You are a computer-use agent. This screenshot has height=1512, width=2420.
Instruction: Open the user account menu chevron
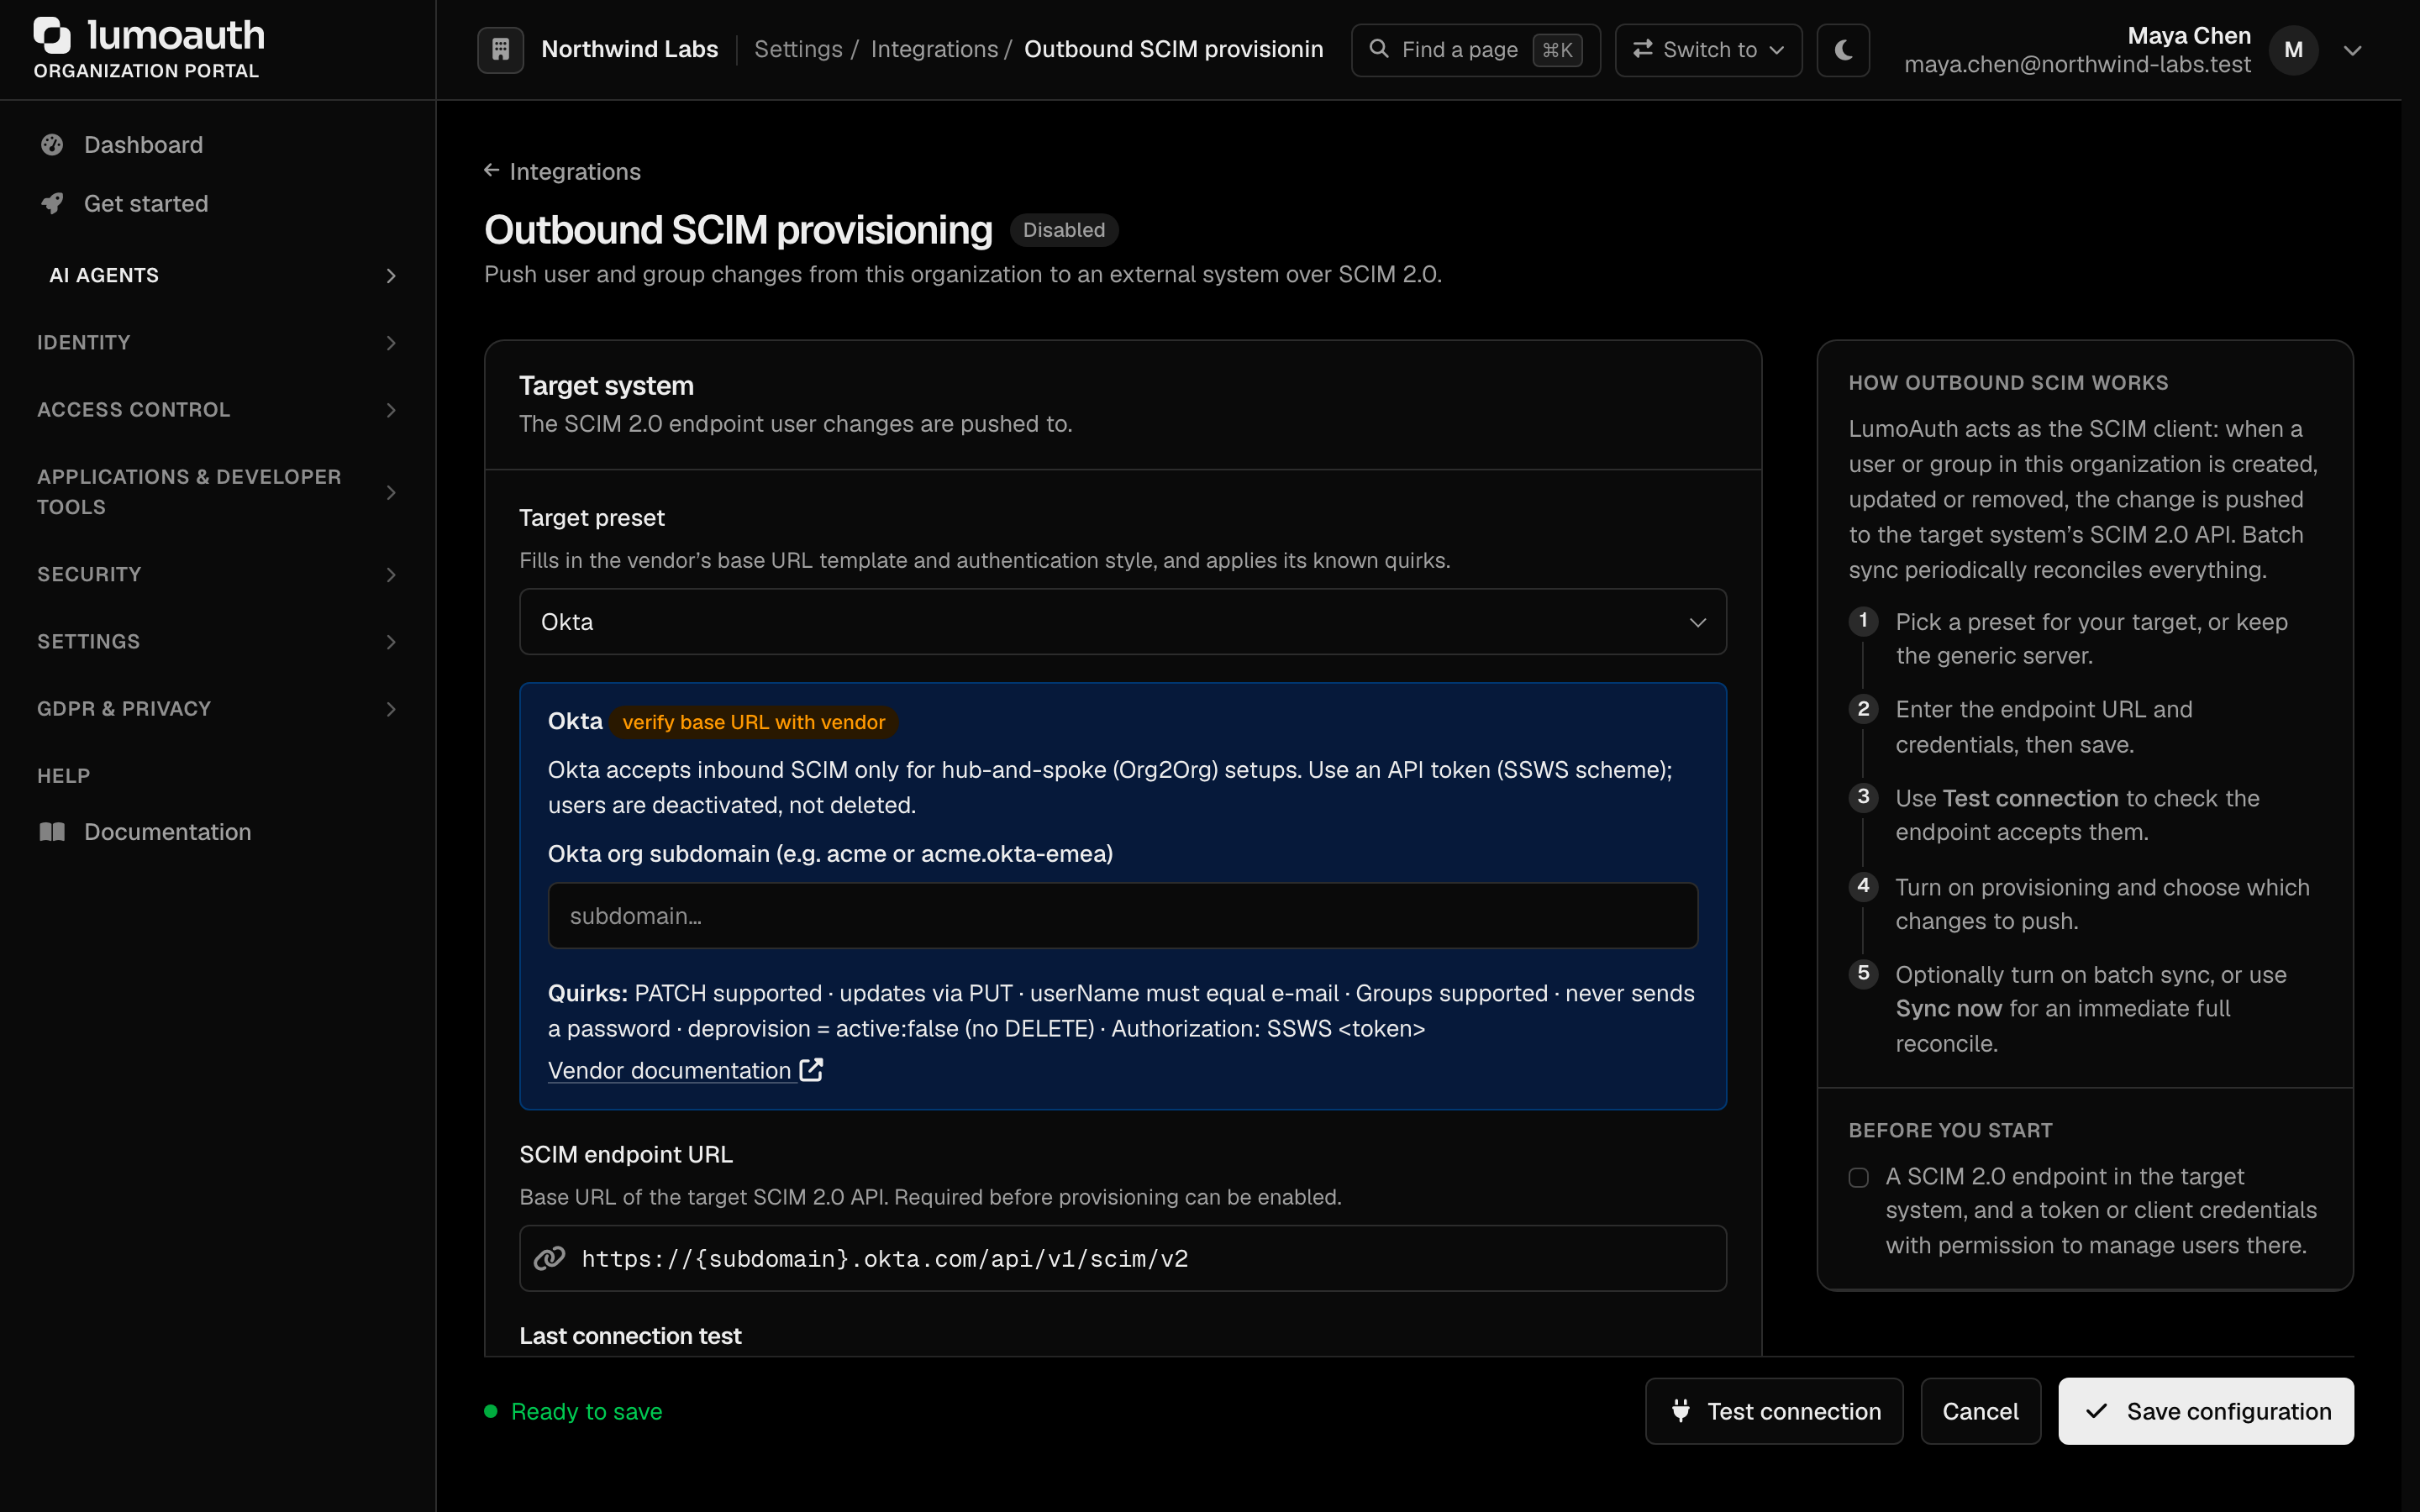click(x=2352, y=50)
